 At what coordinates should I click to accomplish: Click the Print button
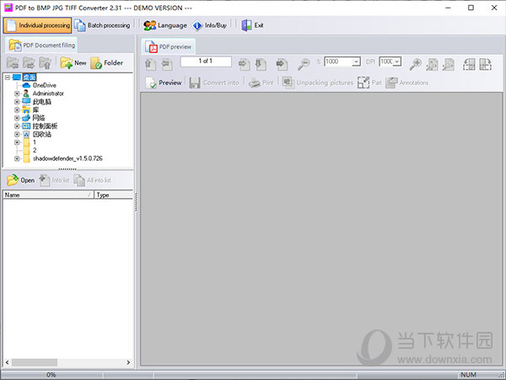point(261,83)
